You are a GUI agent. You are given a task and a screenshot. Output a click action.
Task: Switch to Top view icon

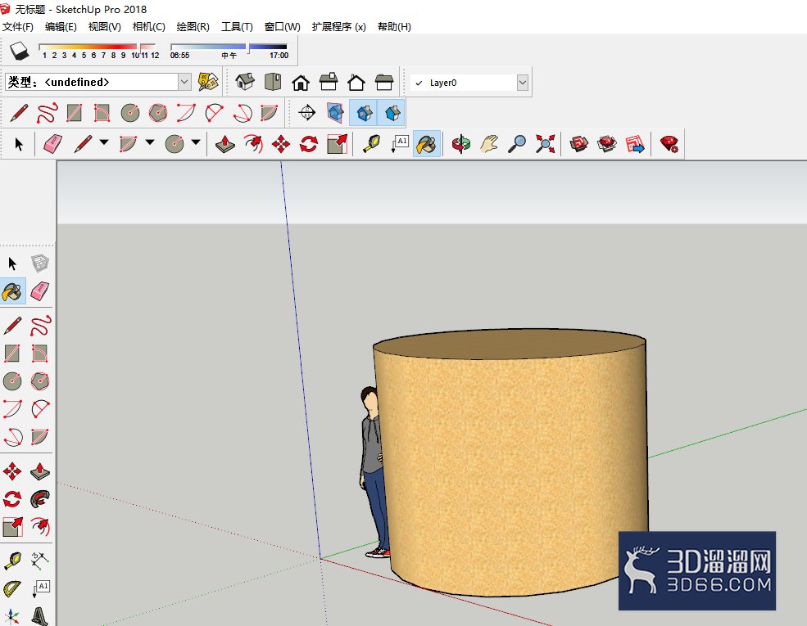[273, 82]
